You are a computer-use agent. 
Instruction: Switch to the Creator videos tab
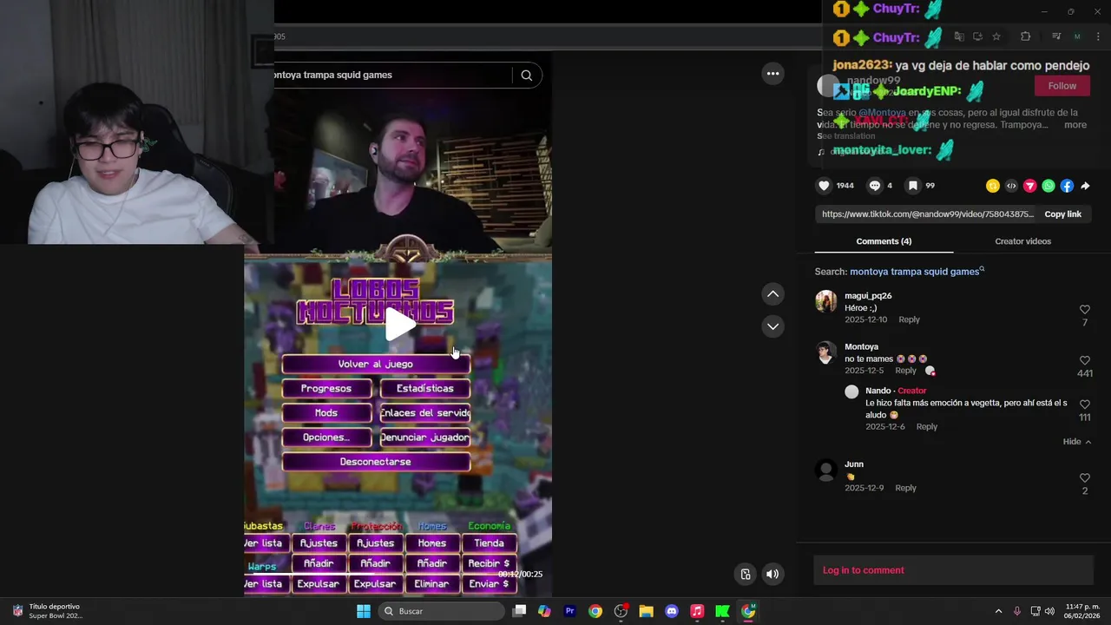pos(1022,241)
